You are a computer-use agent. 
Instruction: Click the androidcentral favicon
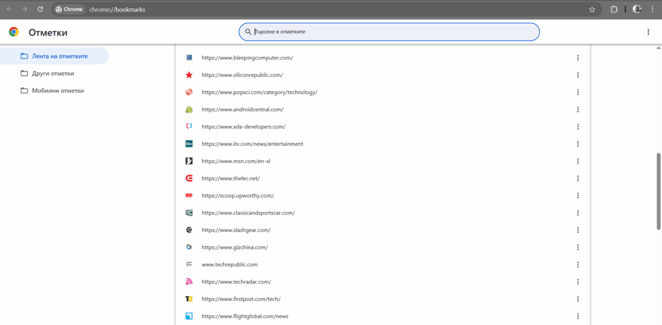(189, 109)
